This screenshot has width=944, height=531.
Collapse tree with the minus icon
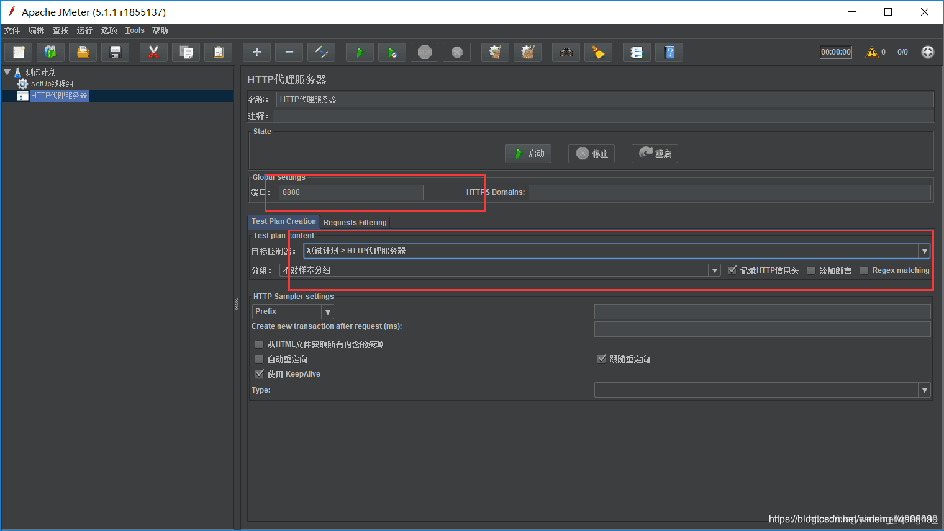[x=289, y=52]
